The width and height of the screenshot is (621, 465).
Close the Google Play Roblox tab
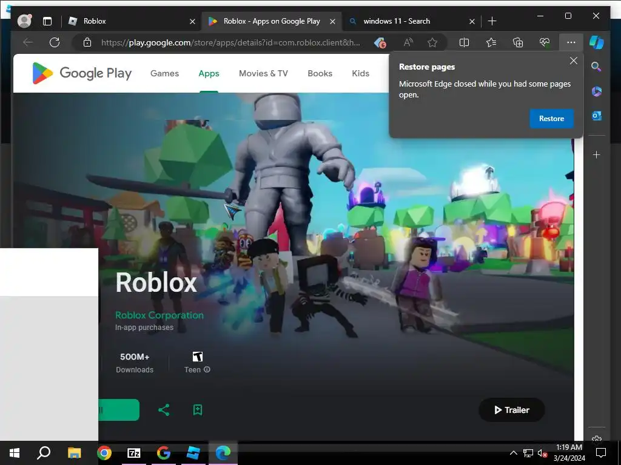pos(333,21)
